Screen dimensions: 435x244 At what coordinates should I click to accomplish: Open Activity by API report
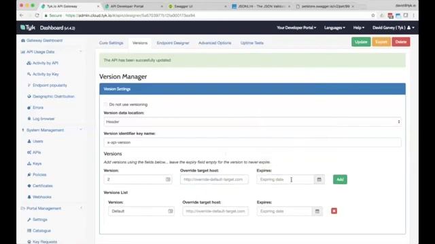(x=42, y=63)
